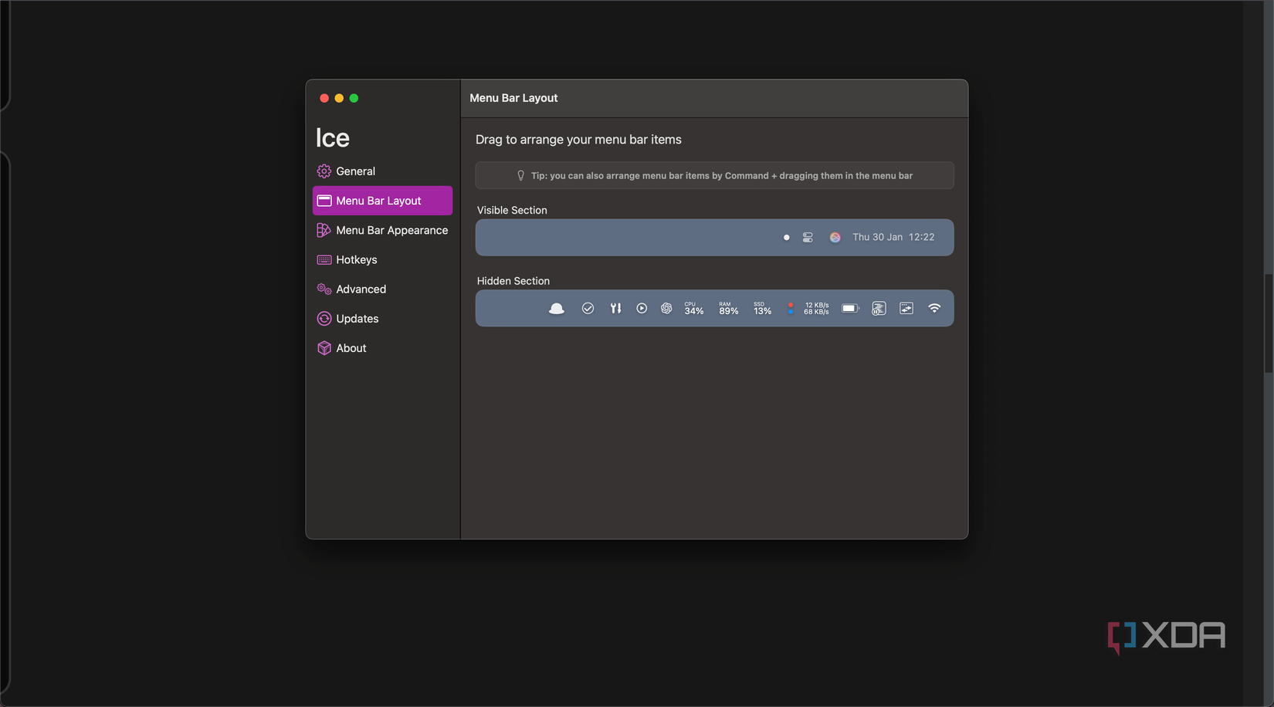Select the ChatGPT menu bar icon
Image resolution: width=1274 pixels, height=707 pixels.
[x=666, y=308]
